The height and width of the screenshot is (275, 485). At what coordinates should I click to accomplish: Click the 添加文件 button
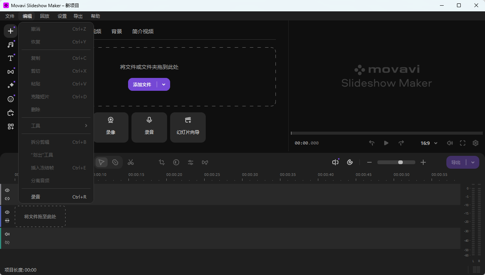[x=142, y=84]
